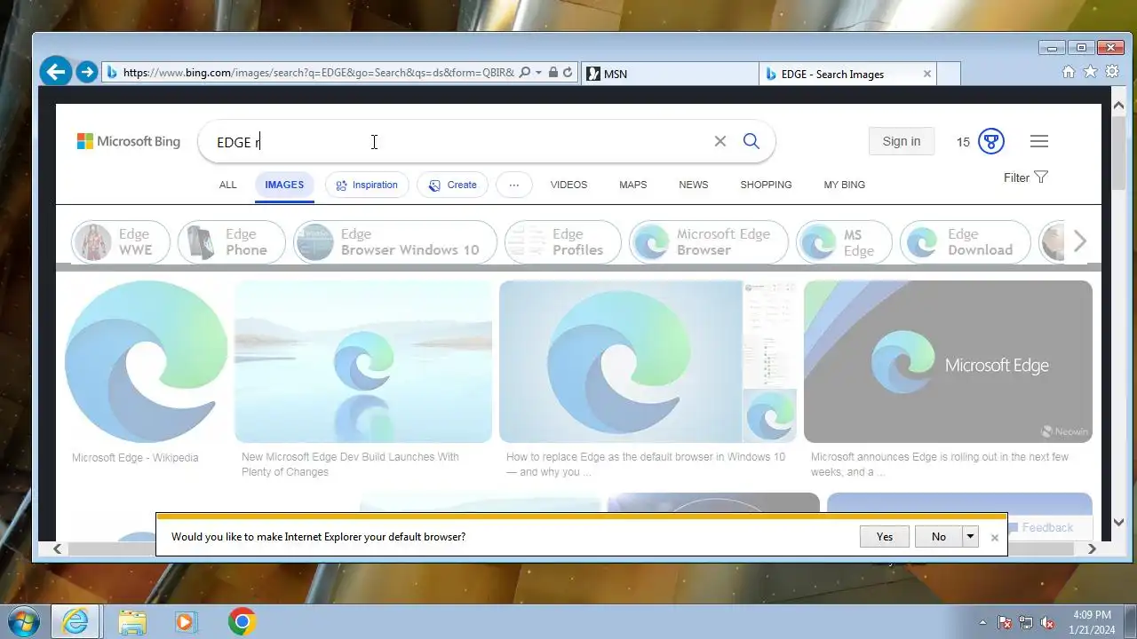Select the IMAGES tab
Image resolution: width=1137 pixels, height=639 pixels.
click(284, 185)
